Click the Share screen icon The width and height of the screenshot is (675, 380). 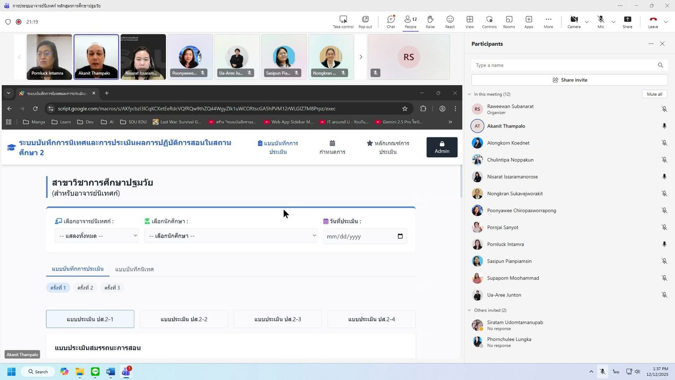pos(628,20)
